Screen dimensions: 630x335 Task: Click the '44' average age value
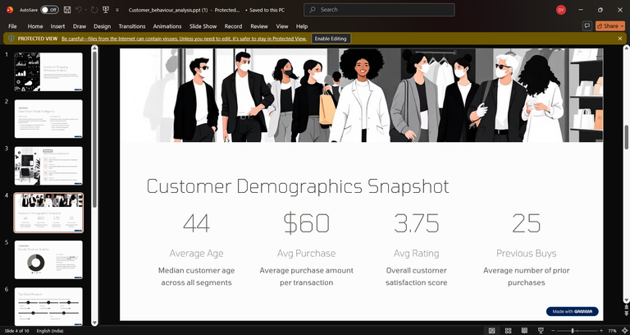pyautogui.click(x=197, y=223)
